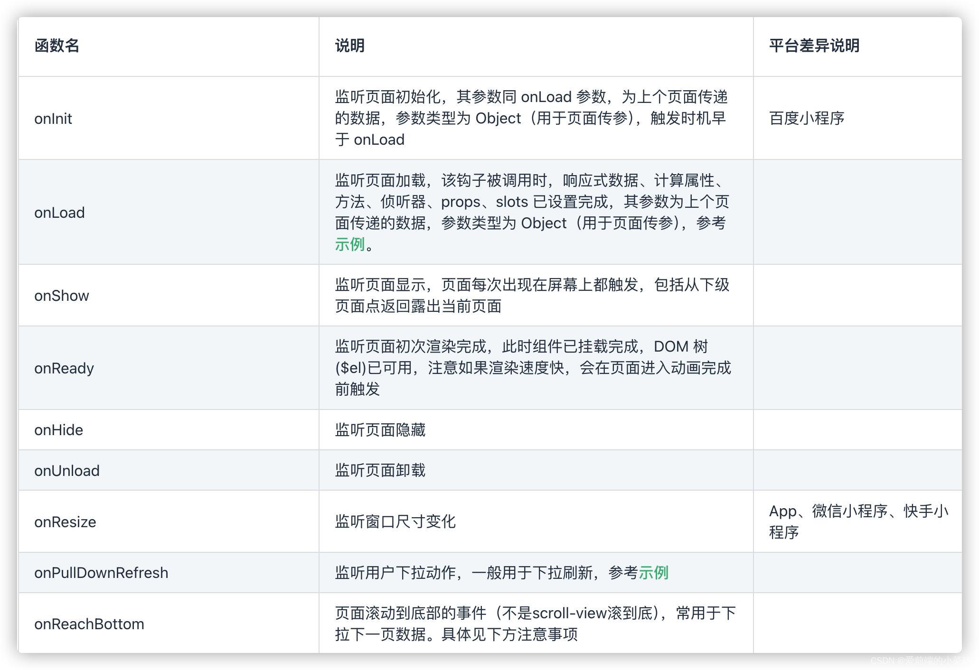
Task: Click the 监听页面卸载 description text
Action: pos(380,471)
